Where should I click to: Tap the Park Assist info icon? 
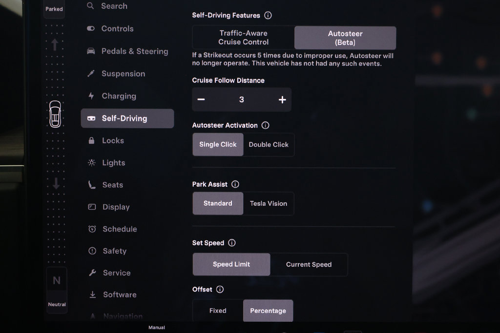coord(235,184)
